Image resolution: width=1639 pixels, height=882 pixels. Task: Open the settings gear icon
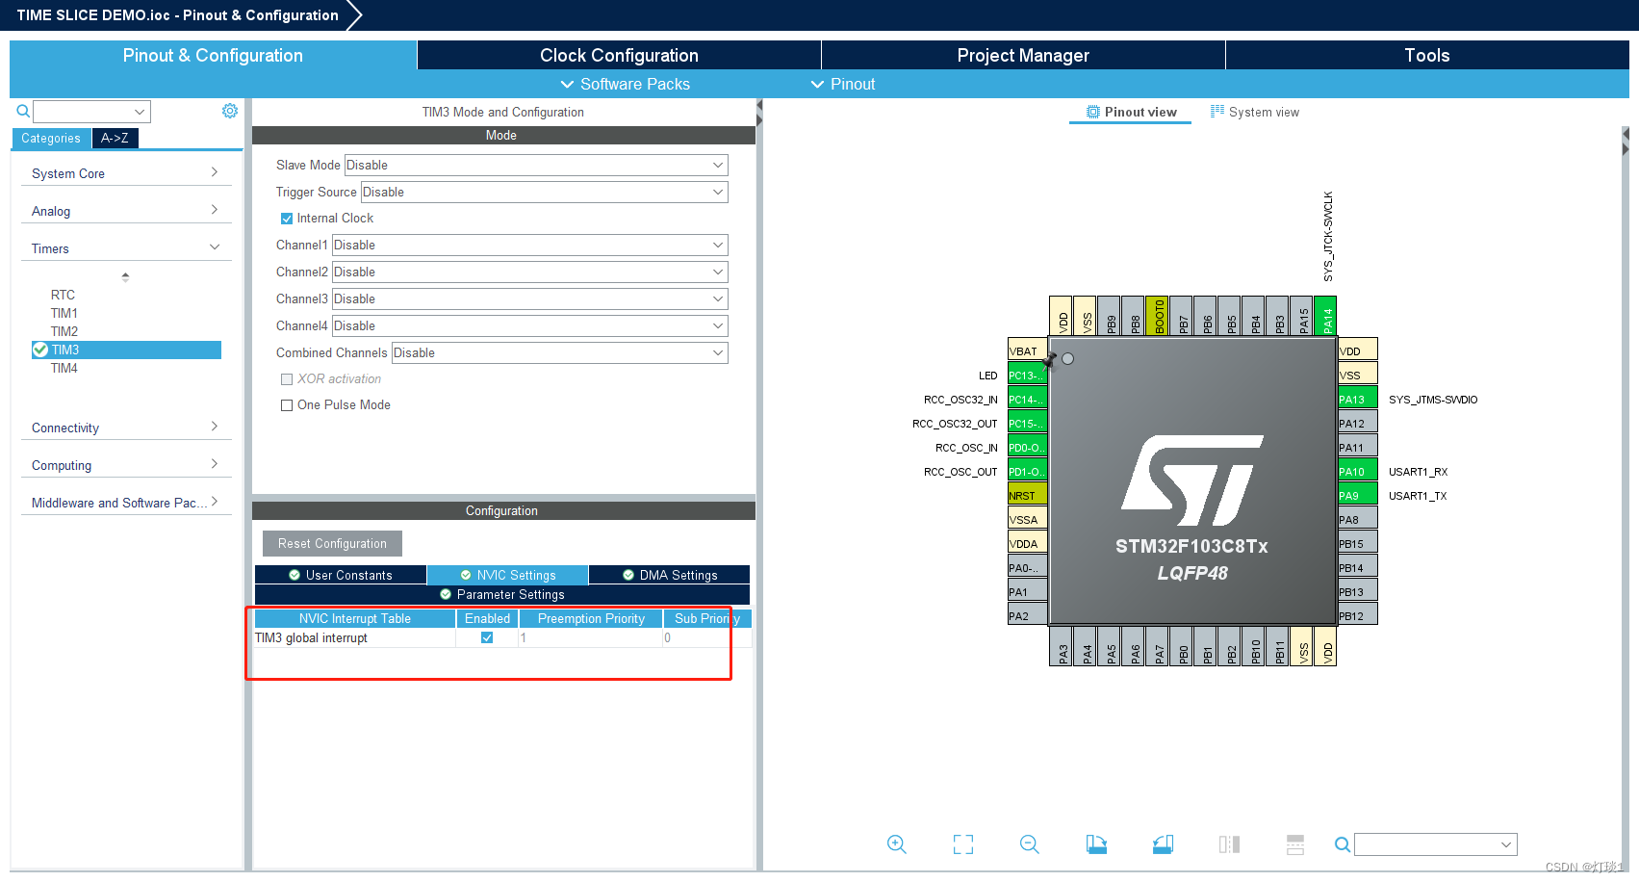coord(230,111)
